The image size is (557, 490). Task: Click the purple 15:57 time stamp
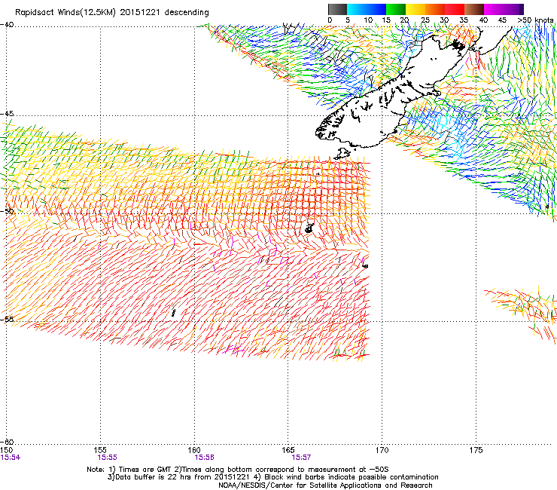point(301,458)
